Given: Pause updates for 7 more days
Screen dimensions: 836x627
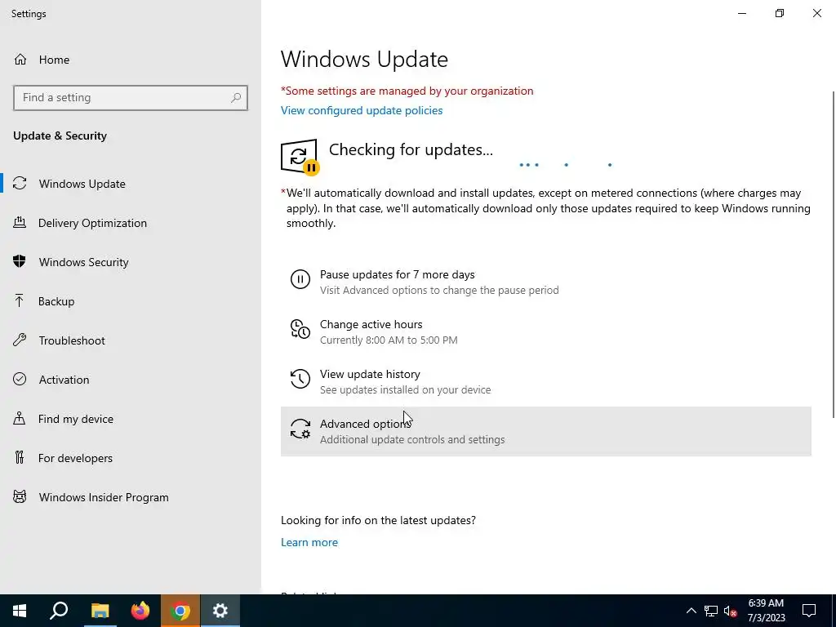Looking at the screenshot, I should coord(546,282).
